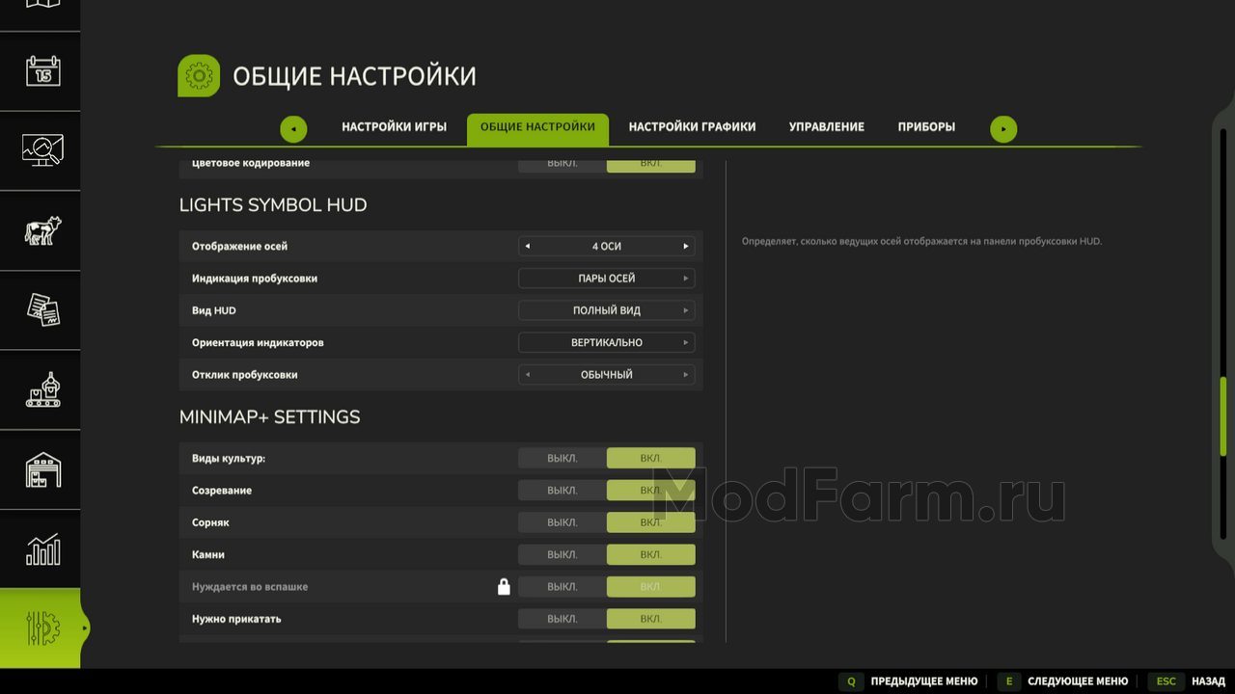This screenshot has width=1235, height=694.
Task: Click the LIGHTS SYMBOL HUD section heading
Action: pyautogui.click(x=273, y=205)
